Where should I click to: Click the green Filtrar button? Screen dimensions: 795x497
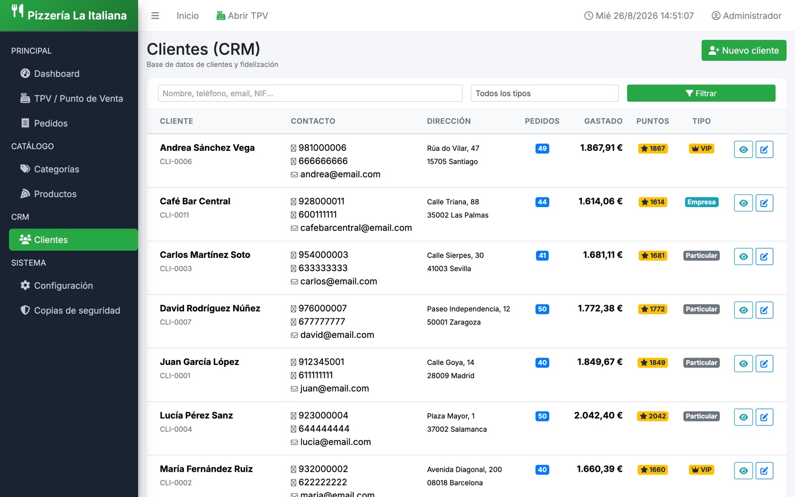click(x=701, y=93)
